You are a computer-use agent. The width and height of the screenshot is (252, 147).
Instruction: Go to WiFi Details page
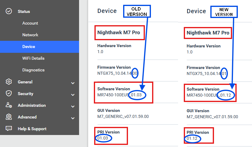(x=33, y=58)
